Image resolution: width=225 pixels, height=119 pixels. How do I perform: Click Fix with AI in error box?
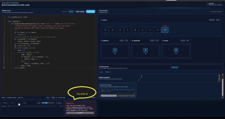[x=80, y=113]
